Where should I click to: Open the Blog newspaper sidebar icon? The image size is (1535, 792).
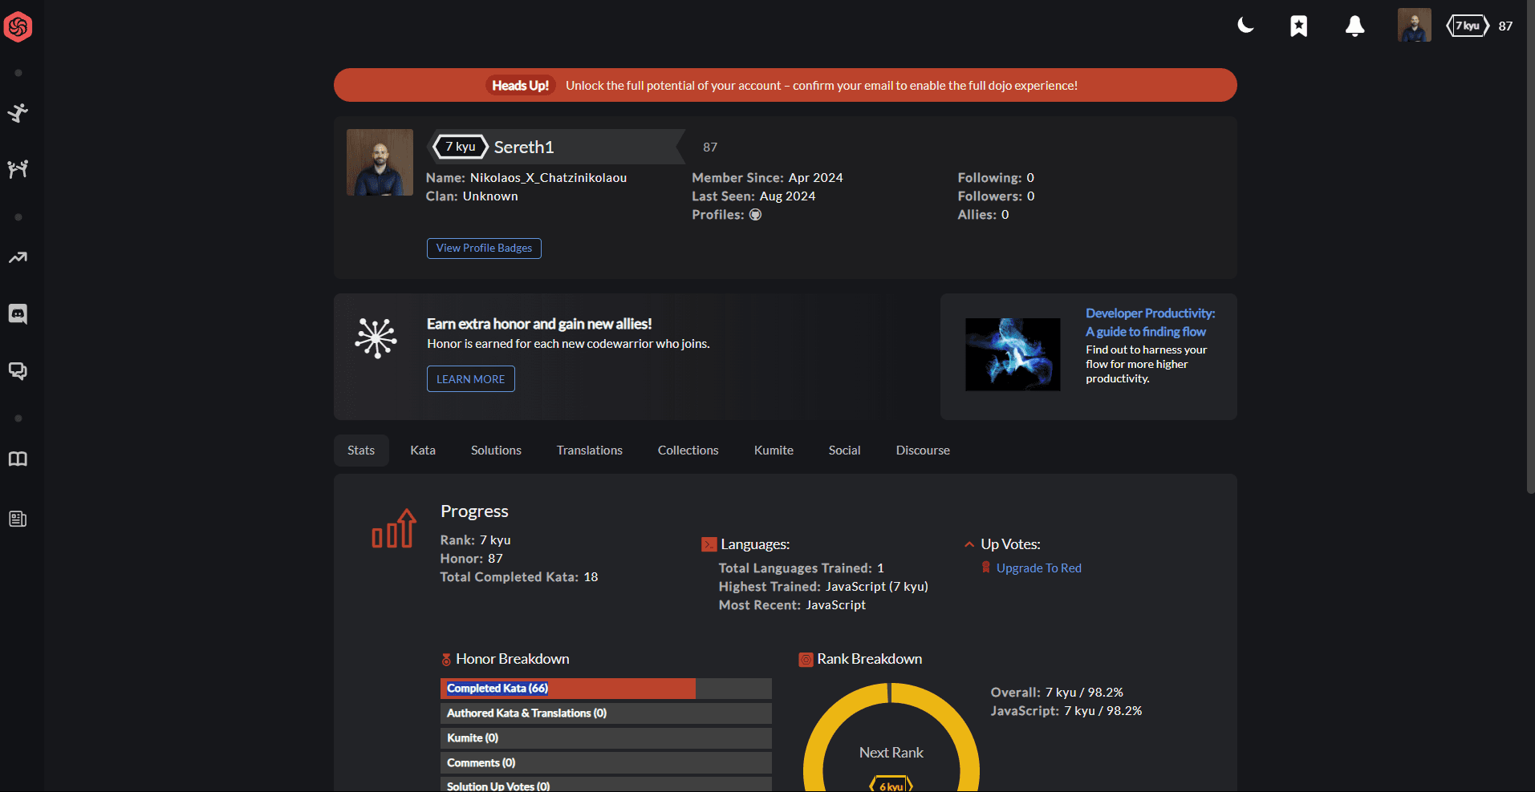18,519
